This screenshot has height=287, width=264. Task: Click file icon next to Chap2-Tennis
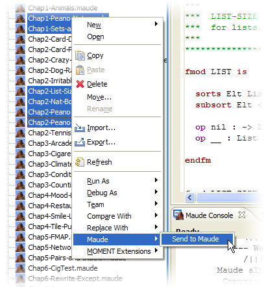20,133
